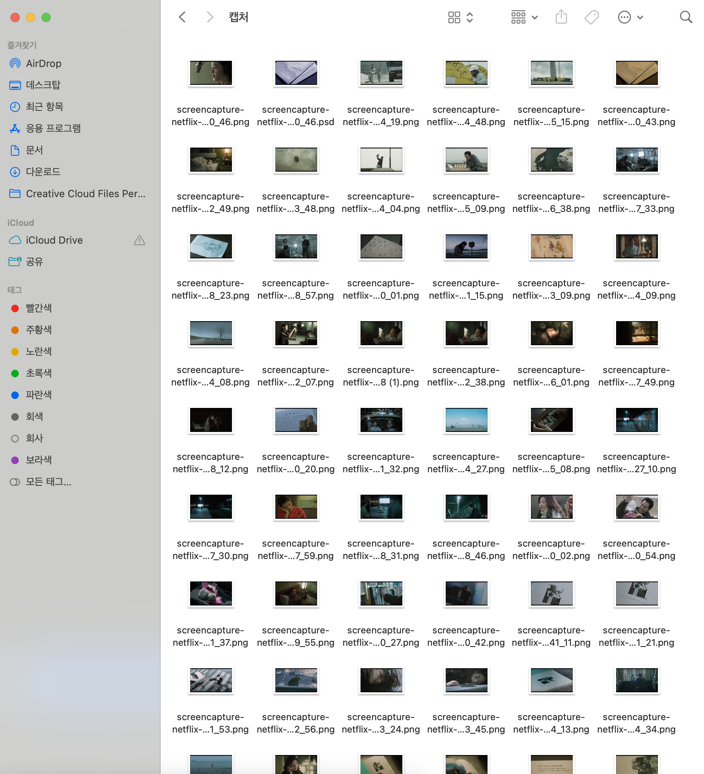The height and width of the screenshot is (774, 704).
Task: Open the group-by items icon
Action: coord(518,17)
